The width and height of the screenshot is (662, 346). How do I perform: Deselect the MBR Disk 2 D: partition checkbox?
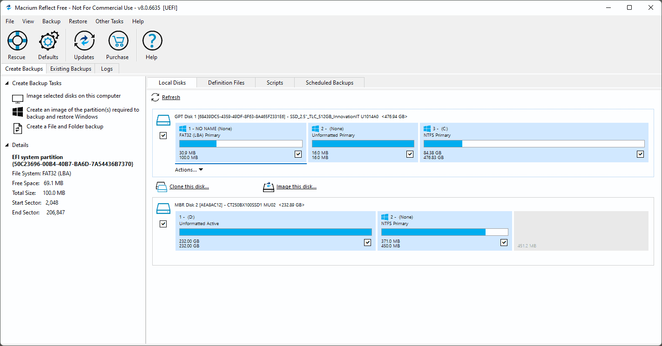[x=367, y=242]
